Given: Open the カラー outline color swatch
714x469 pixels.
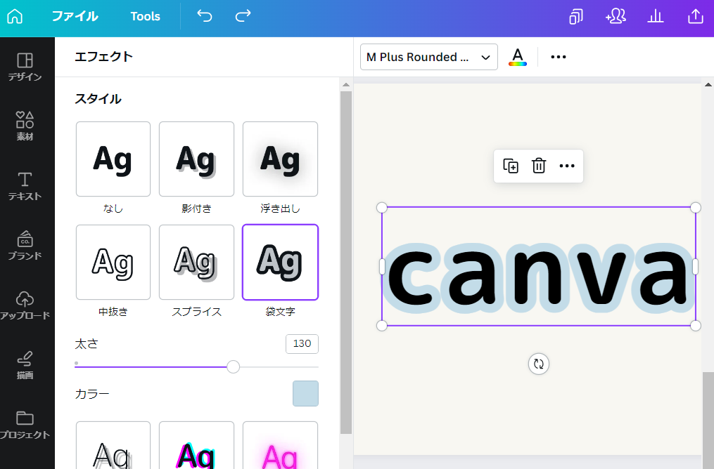Looking at the screenshot, I should [x=305, y=394].
